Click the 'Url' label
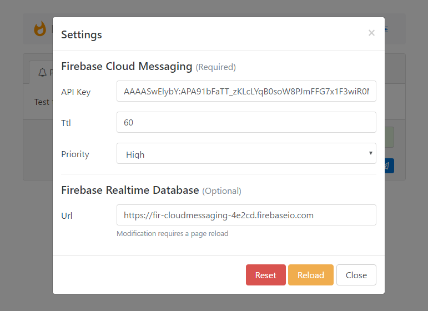Viewport: 428px width, 311px height. [67, 216]
